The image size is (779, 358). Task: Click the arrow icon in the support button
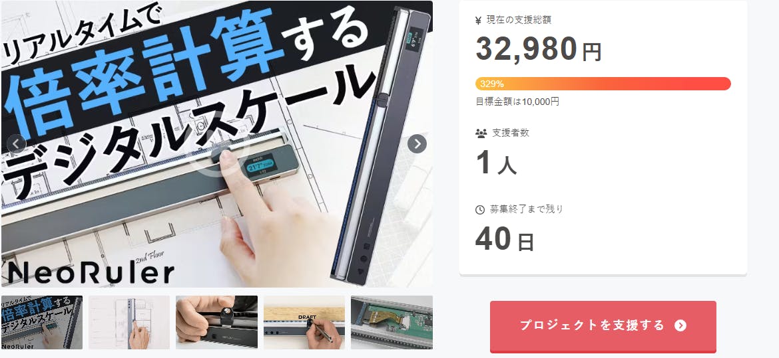pyautogui.click(x=680, y=325)
